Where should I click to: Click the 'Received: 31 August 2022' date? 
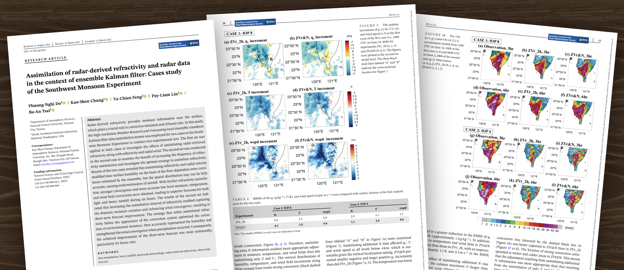(x=37, y=45)
